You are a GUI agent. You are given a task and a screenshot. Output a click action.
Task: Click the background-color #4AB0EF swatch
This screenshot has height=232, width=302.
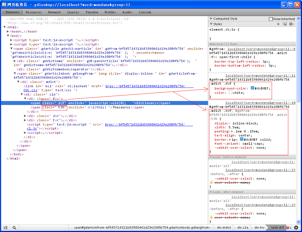pyautogui.click(x=252, y=88)
